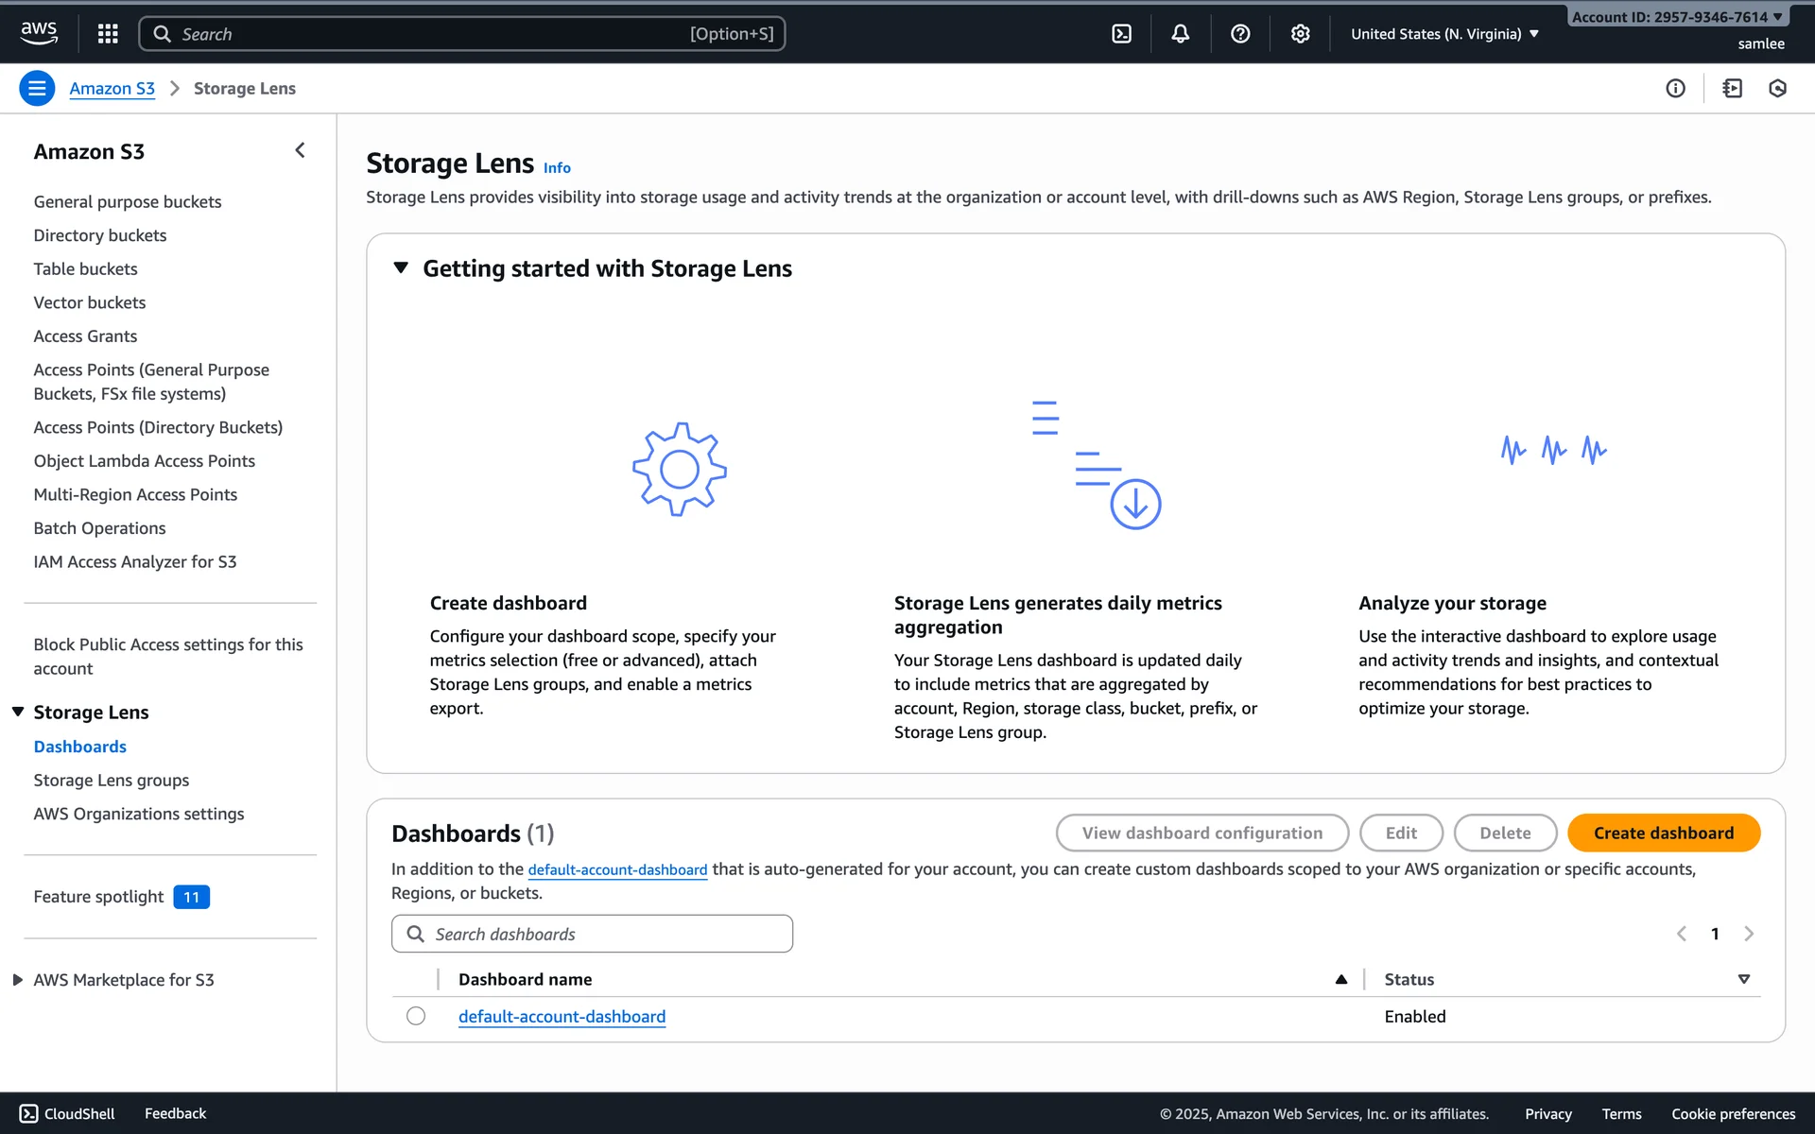Collapse the Amazon S3 sidebar panel

tap(300, 150)
